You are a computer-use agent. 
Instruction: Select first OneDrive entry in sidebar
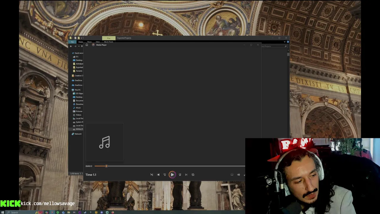[x=77, y=81]
